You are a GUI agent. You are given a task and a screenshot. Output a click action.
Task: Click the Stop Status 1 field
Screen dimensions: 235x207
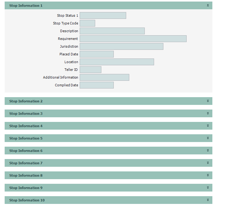103,15
